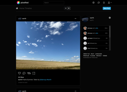Click the New Post button
Screen dimensions: 127x92
[x=107, y=8]
